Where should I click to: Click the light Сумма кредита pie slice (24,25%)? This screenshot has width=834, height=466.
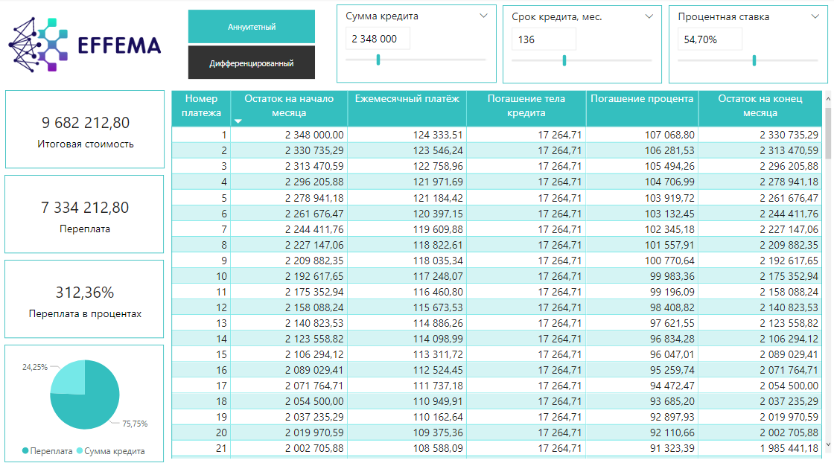(x=71, y=380)
